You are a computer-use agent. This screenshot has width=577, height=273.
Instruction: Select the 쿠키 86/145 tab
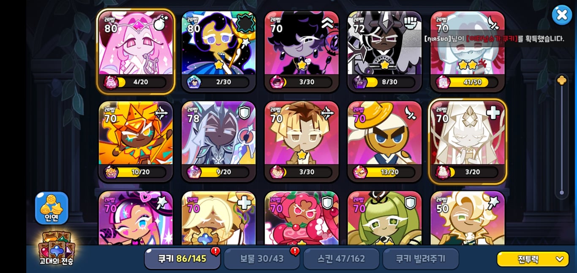[182, 259]
